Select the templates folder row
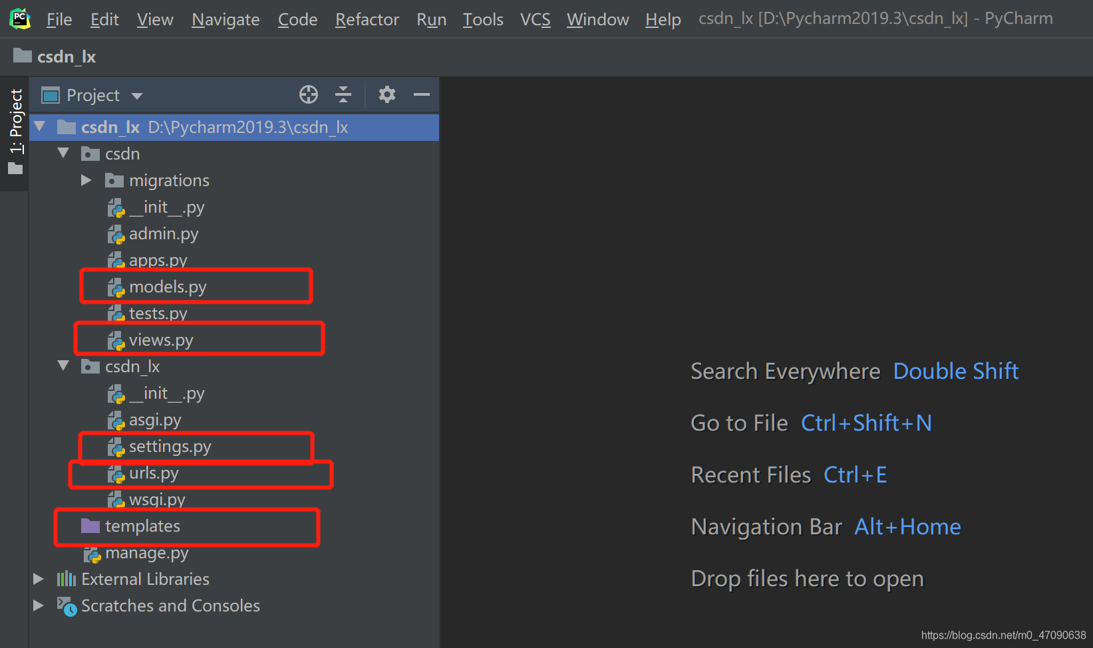The width and height of the screenshot is (1093, 648). pos(234,526)
